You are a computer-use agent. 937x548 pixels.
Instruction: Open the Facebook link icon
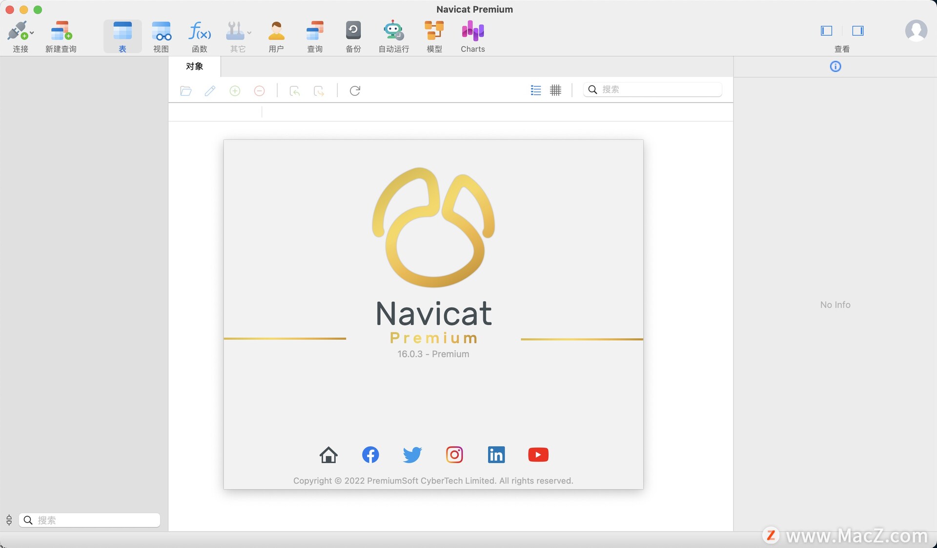pyautogui.click(x=370, y=455)
